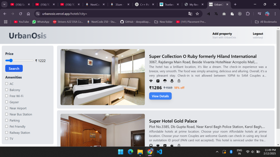The height and width of the screenshot is (157, 280).
Task: Click parking amenity icon of Super Collection O Ruby
Action: point(158,81)
